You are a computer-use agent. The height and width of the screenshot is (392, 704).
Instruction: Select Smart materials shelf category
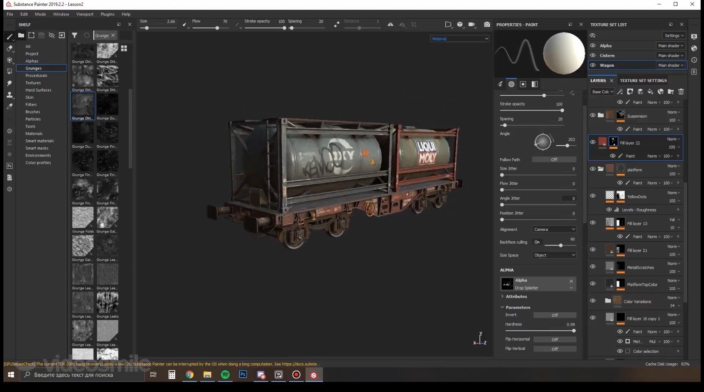[x=40, y=141]
